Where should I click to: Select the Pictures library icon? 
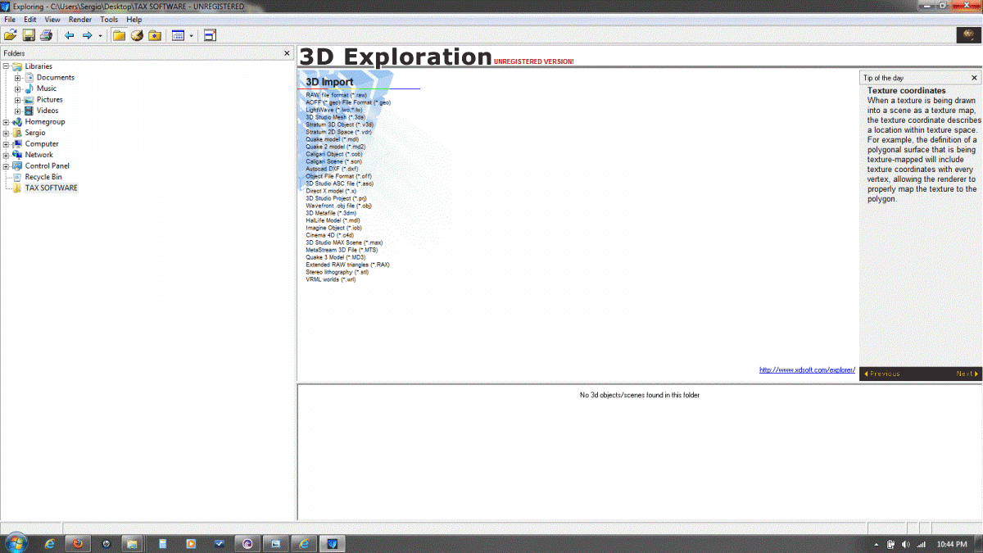click(29, 99)
